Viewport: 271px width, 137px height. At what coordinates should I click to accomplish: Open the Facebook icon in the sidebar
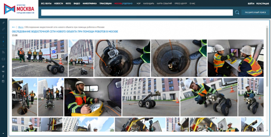tap(3, 76)
